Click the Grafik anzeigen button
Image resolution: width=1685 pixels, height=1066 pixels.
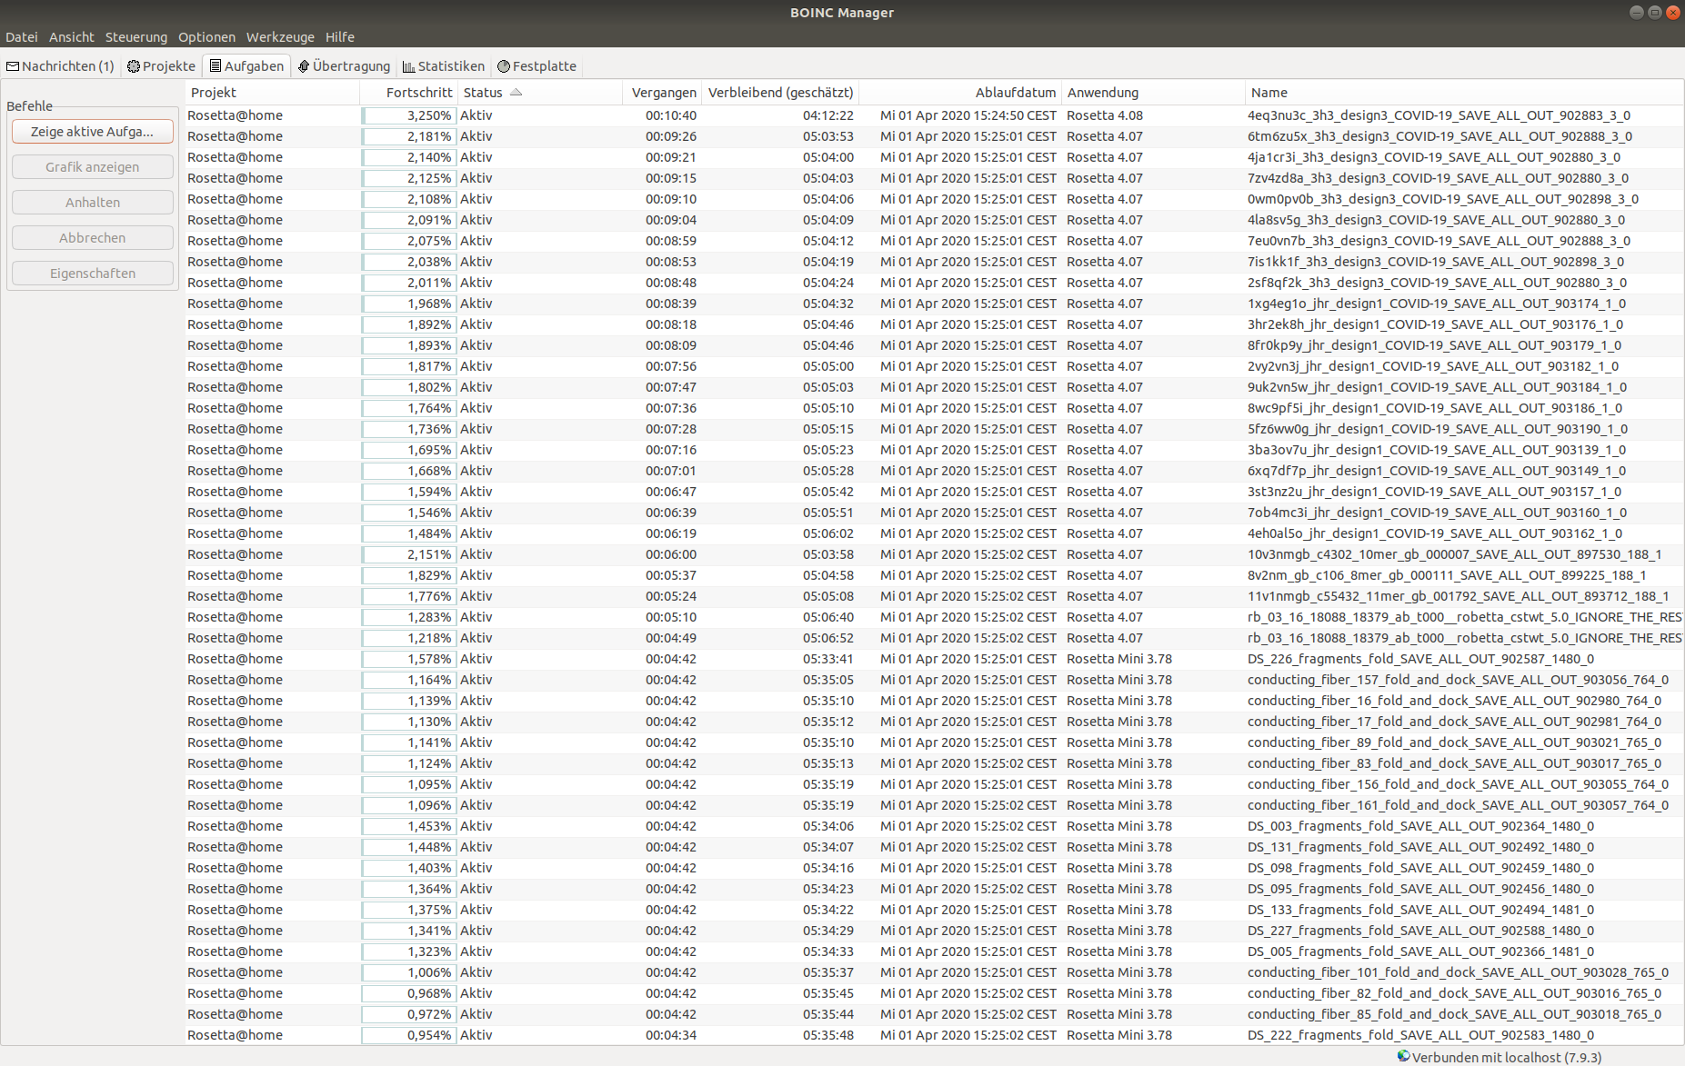point(93,167)
